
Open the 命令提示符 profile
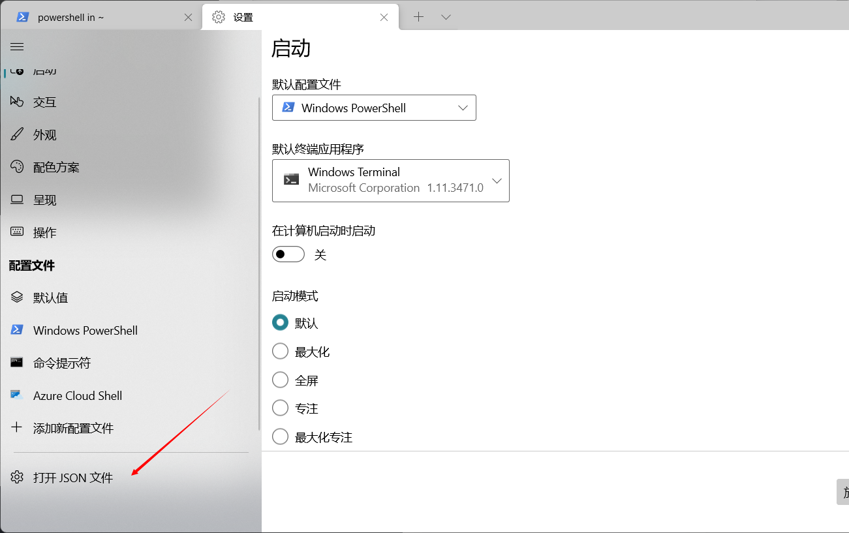click(x=61, y=363)
